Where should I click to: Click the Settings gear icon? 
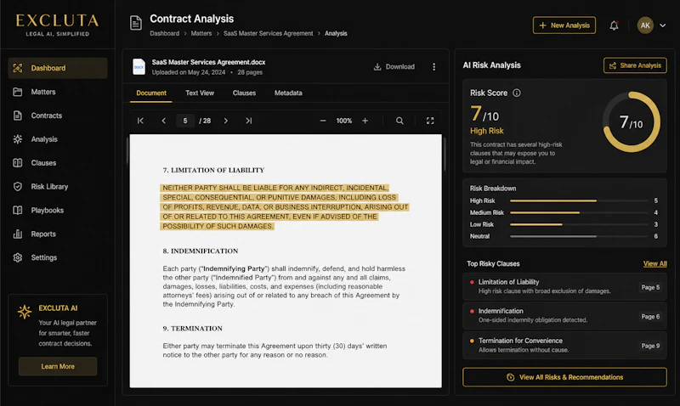point(18,257)
